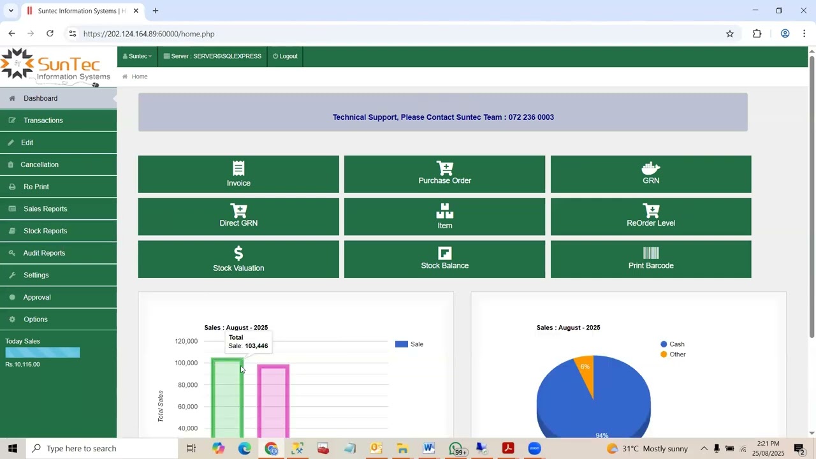Click the green bar in sales chart
Image resolution: width=816 pixels, height=459 pixels.
click(228, 398)
